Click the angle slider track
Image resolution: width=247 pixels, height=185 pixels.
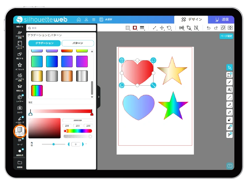pyautogui.click(x=53, y=144)
